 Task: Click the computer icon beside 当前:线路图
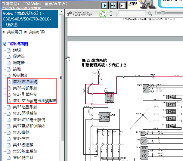(x=4, y=44)
